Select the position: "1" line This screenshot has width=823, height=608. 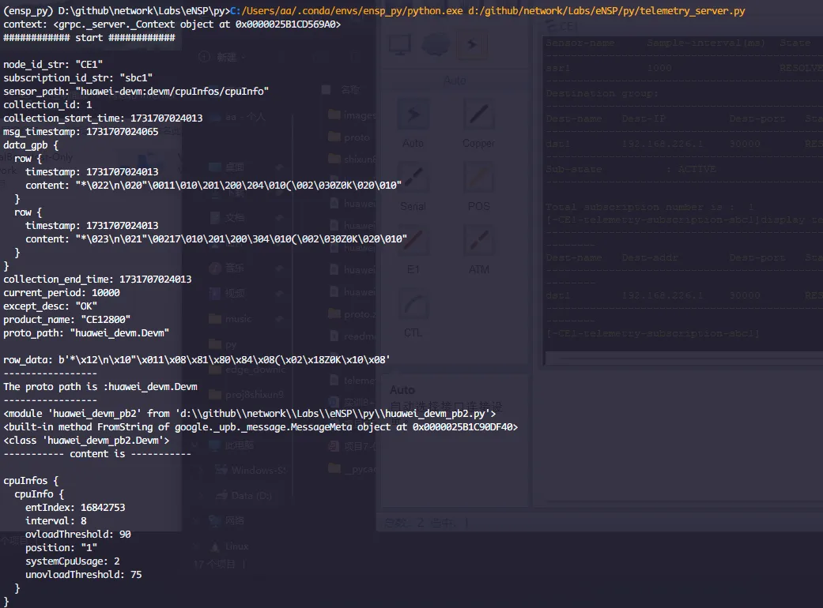(x=62, y=548)
